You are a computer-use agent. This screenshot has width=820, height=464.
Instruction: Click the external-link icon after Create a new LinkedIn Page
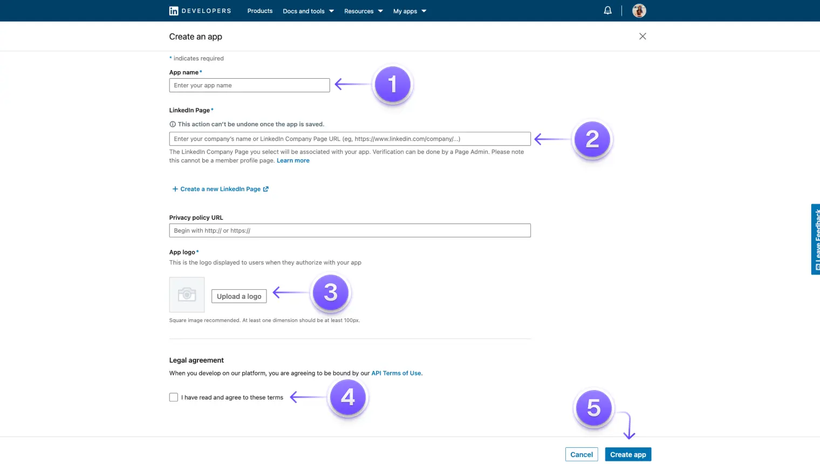pos(265,188)
